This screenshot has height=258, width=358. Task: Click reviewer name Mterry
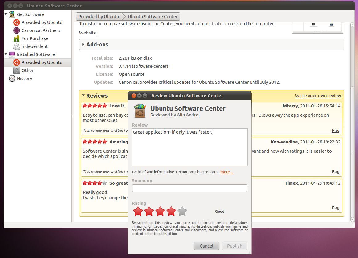coord(290,106)
